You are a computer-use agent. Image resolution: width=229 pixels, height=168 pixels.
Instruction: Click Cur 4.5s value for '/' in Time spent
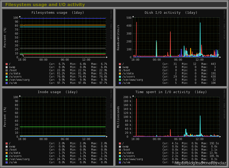[x=175, y=143]
